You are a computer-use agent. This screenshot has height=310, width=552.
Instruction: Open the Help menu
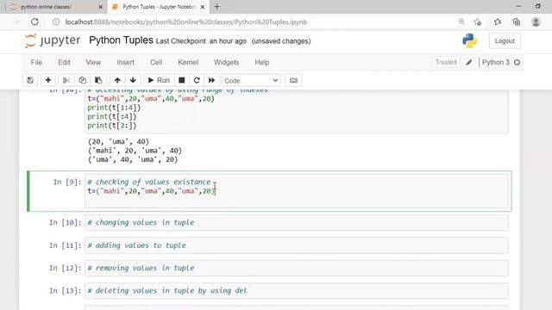click(x=262, y=62)
